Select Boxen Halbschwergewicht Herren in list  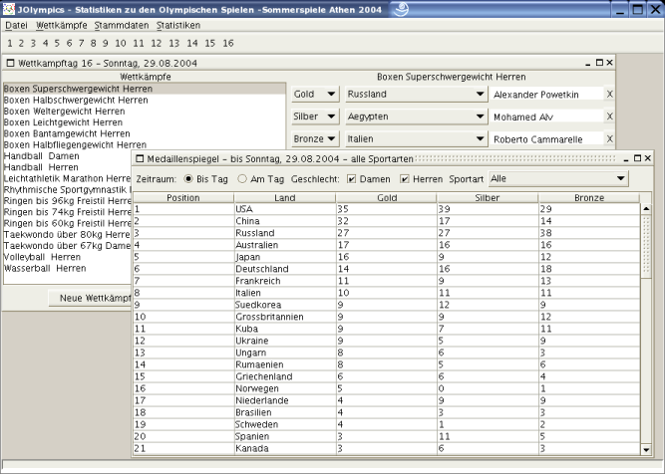click(x=145, y=100)
